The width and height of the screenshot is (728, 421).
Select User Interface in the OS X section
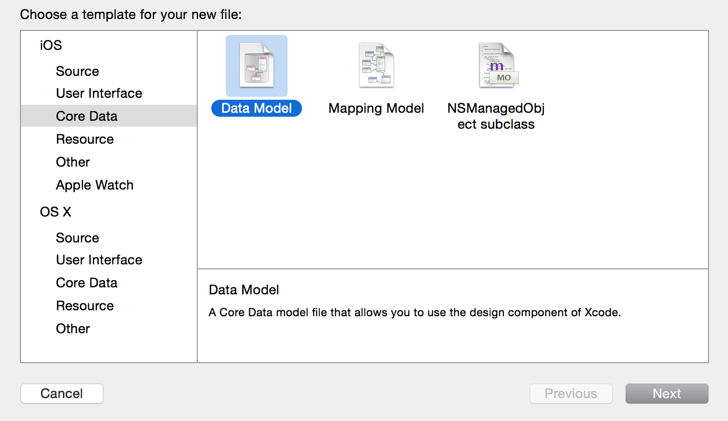pos(99,260)
